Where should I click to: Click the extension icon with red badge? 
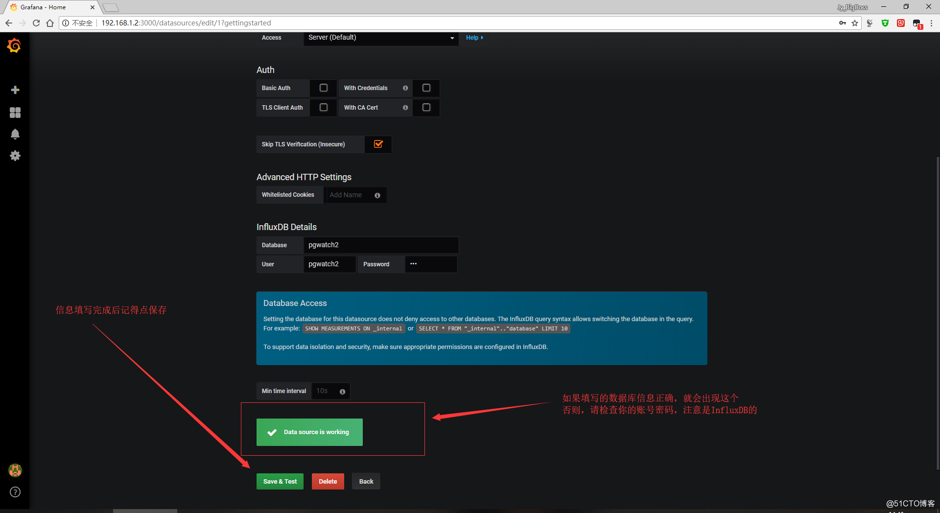tap(917, 23)
